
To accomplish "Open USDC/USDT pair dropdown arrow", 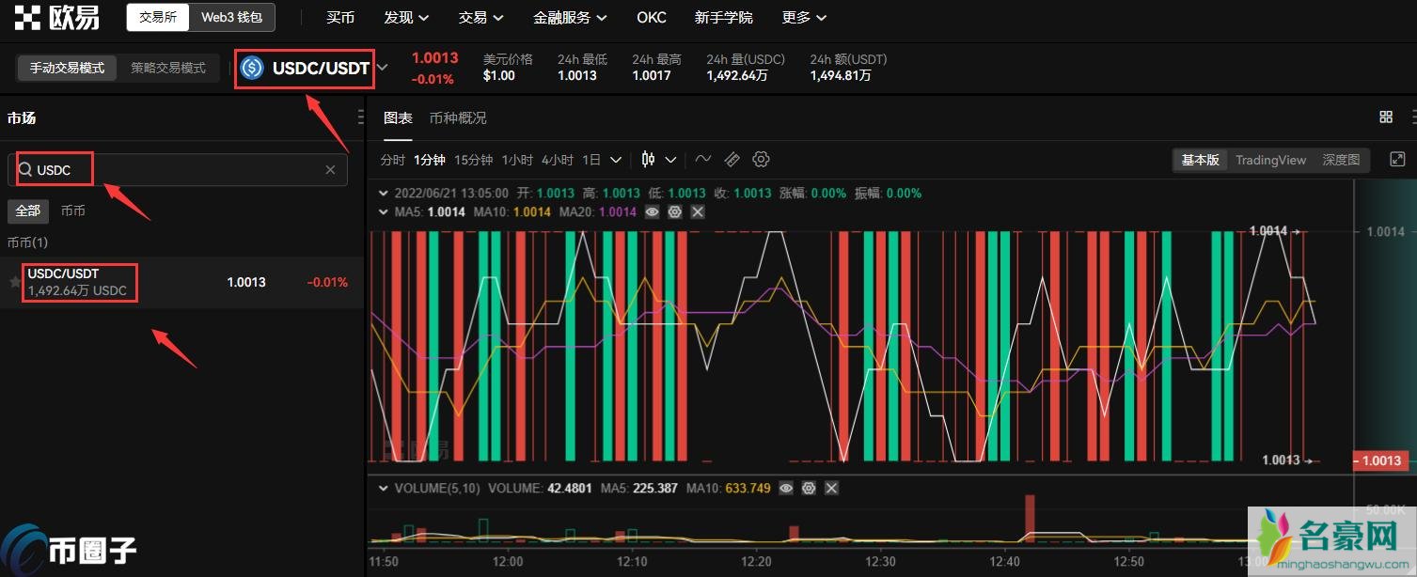I will coord(383,68).
